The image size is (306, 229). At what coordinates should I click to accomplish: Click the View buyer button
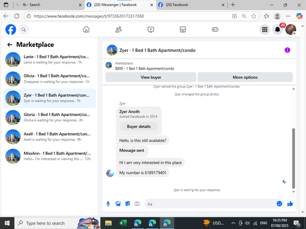pyautogui.click(x=151, y=78)
